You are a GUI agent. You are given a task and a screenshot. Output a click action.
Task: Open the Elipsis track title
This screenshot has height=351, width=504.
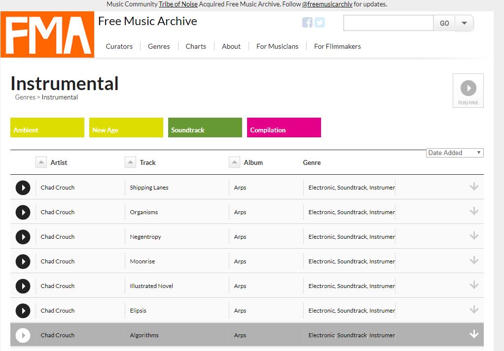pos(138,311)
